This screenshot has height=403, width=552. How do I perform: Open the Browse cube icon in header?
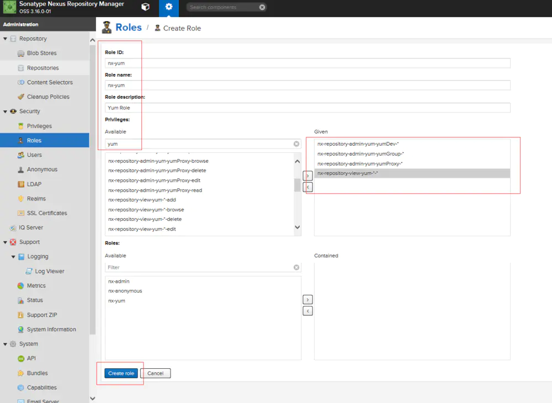145,7
